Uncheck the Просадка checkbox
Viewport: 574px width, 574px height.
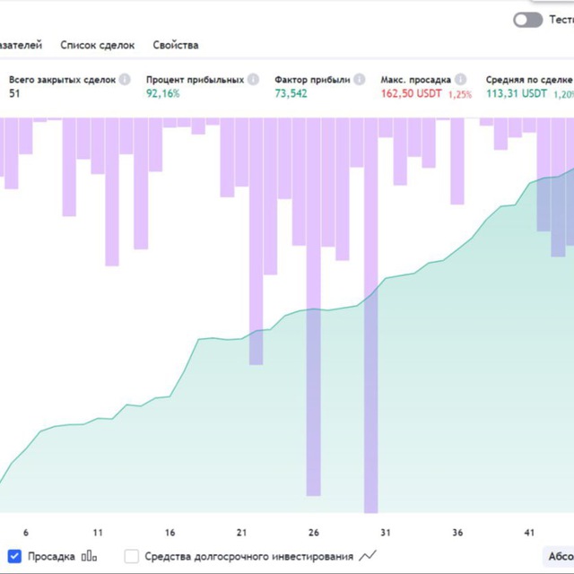[14, 556]
